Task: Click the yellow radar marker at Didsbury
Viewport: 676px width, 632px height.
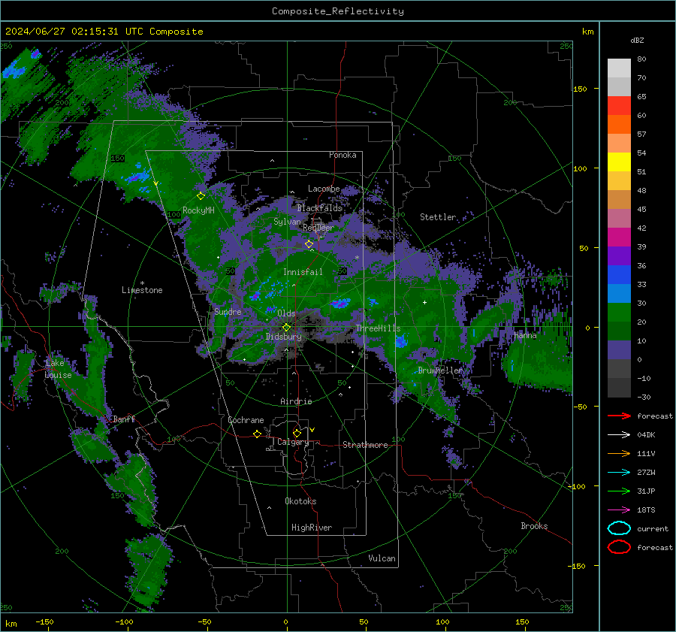Action: (x=286, y=328)
